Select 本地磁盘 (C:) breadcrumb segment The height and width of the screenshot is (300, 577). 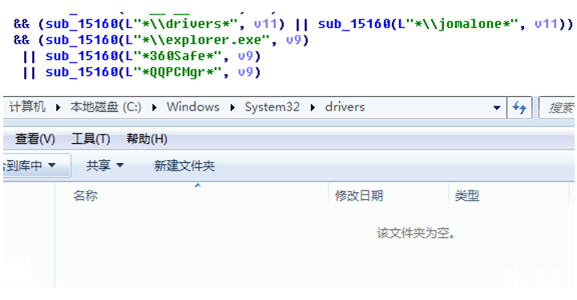105,107
